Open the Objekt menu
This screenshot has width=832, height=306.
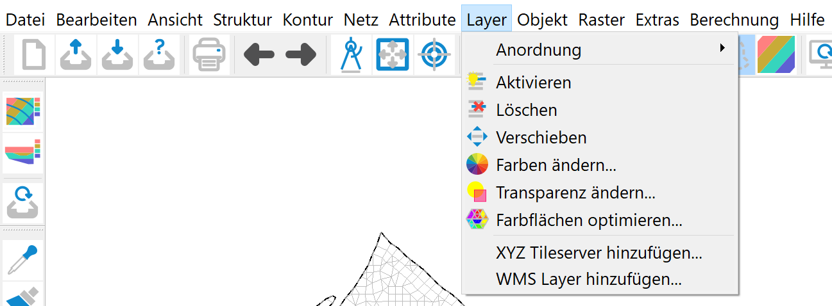coord(543,20)
